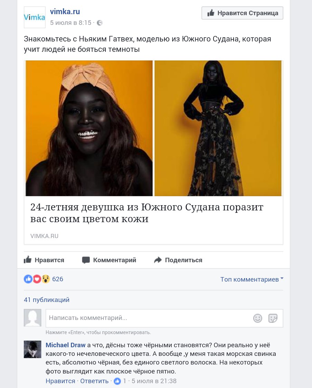The image size is (312, 388).
Task: Open article titled 24-летняя девушка из Южного Судана
Action: pos(147,213)
